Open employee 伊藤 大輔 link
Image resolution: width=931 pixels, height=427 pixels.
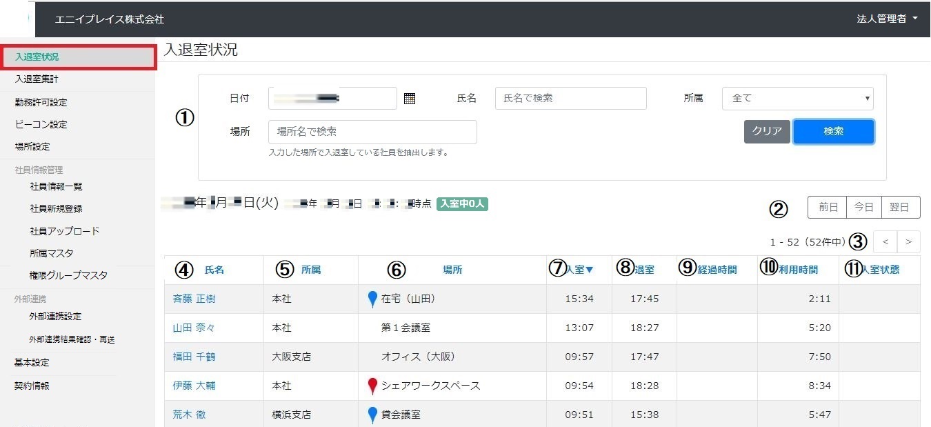194,386
